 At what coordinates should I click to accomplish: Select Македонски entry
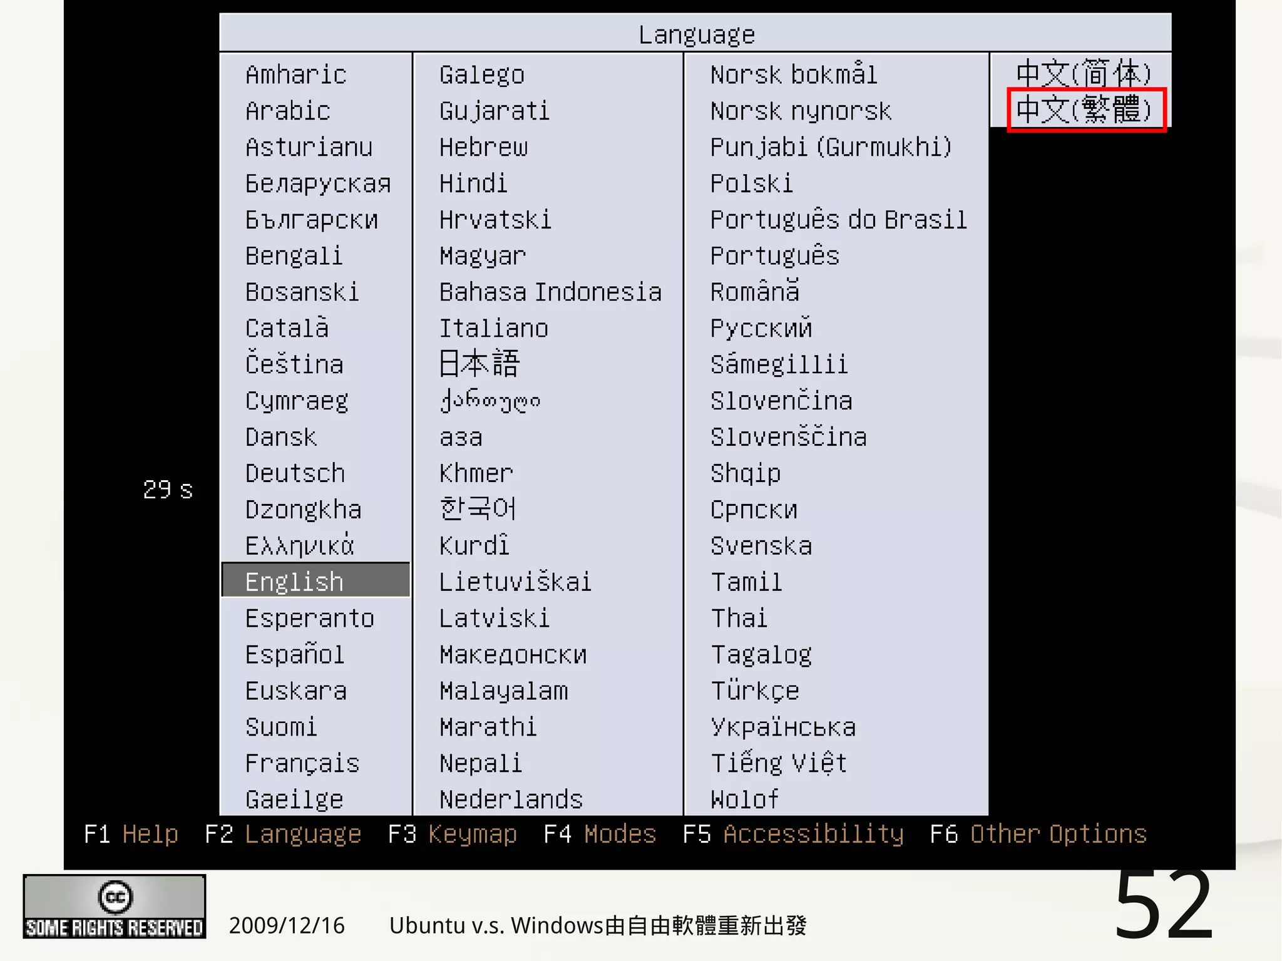click(513, 655)
